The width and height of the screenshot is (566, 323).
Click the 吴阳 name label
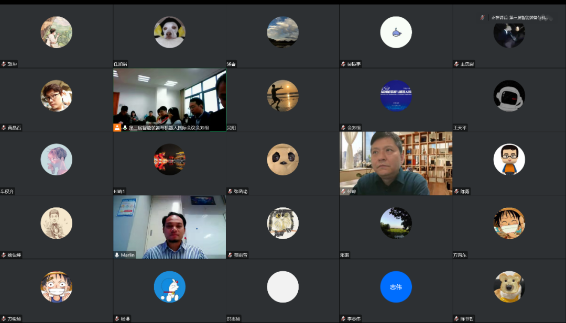coord(231,128)
